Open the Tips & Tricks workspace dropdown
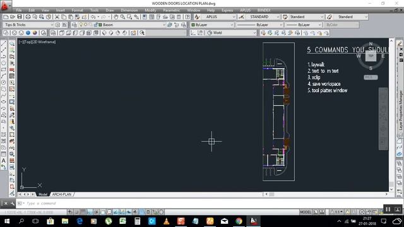Viewport: 404px width, 227px height. pyautogui.click(x=52, y=25)
